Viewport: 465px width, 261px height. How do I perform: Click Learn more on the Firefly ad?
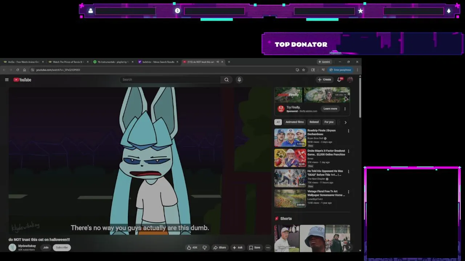point(330,109)
